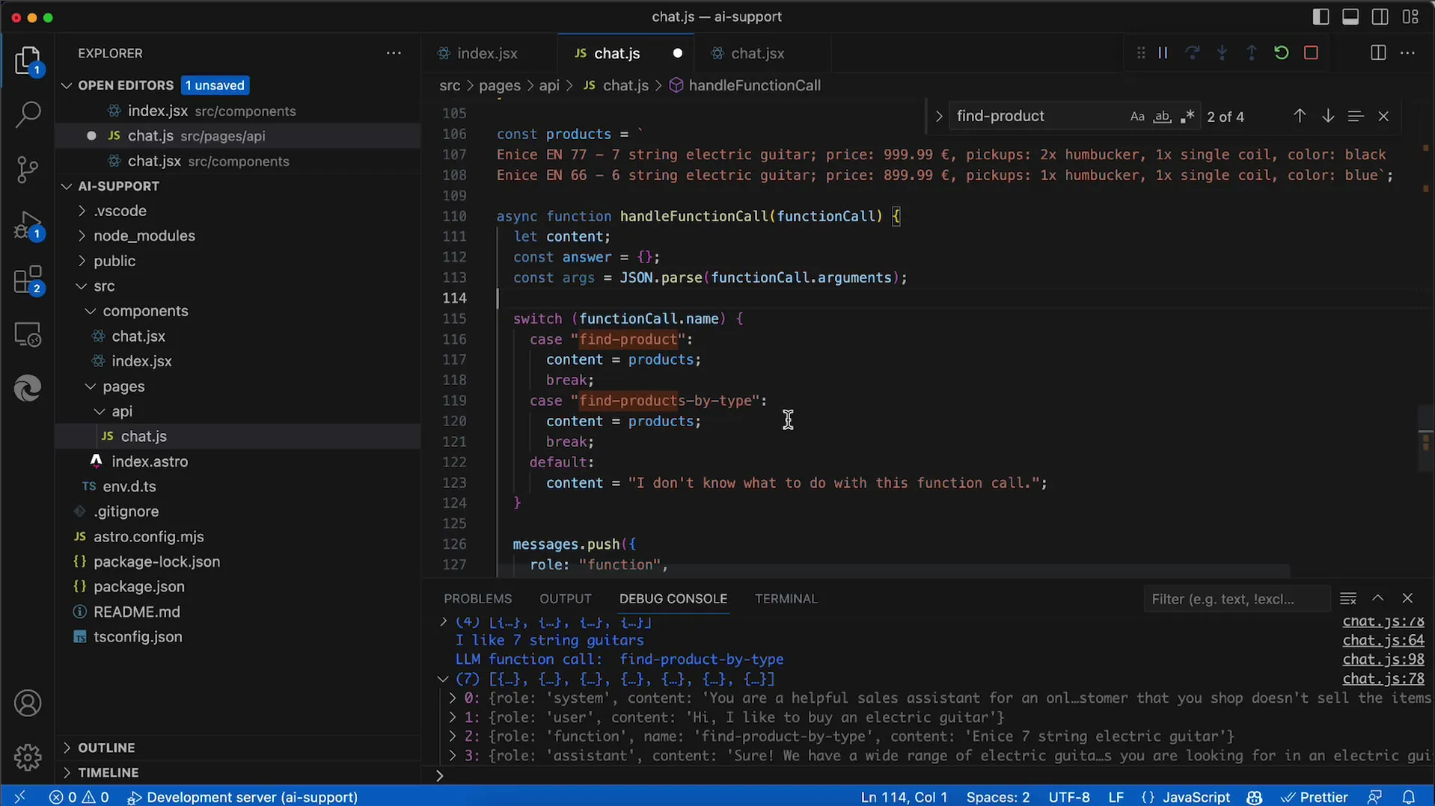
Task: Go to previous find match
Action: tap(1300, 116)
